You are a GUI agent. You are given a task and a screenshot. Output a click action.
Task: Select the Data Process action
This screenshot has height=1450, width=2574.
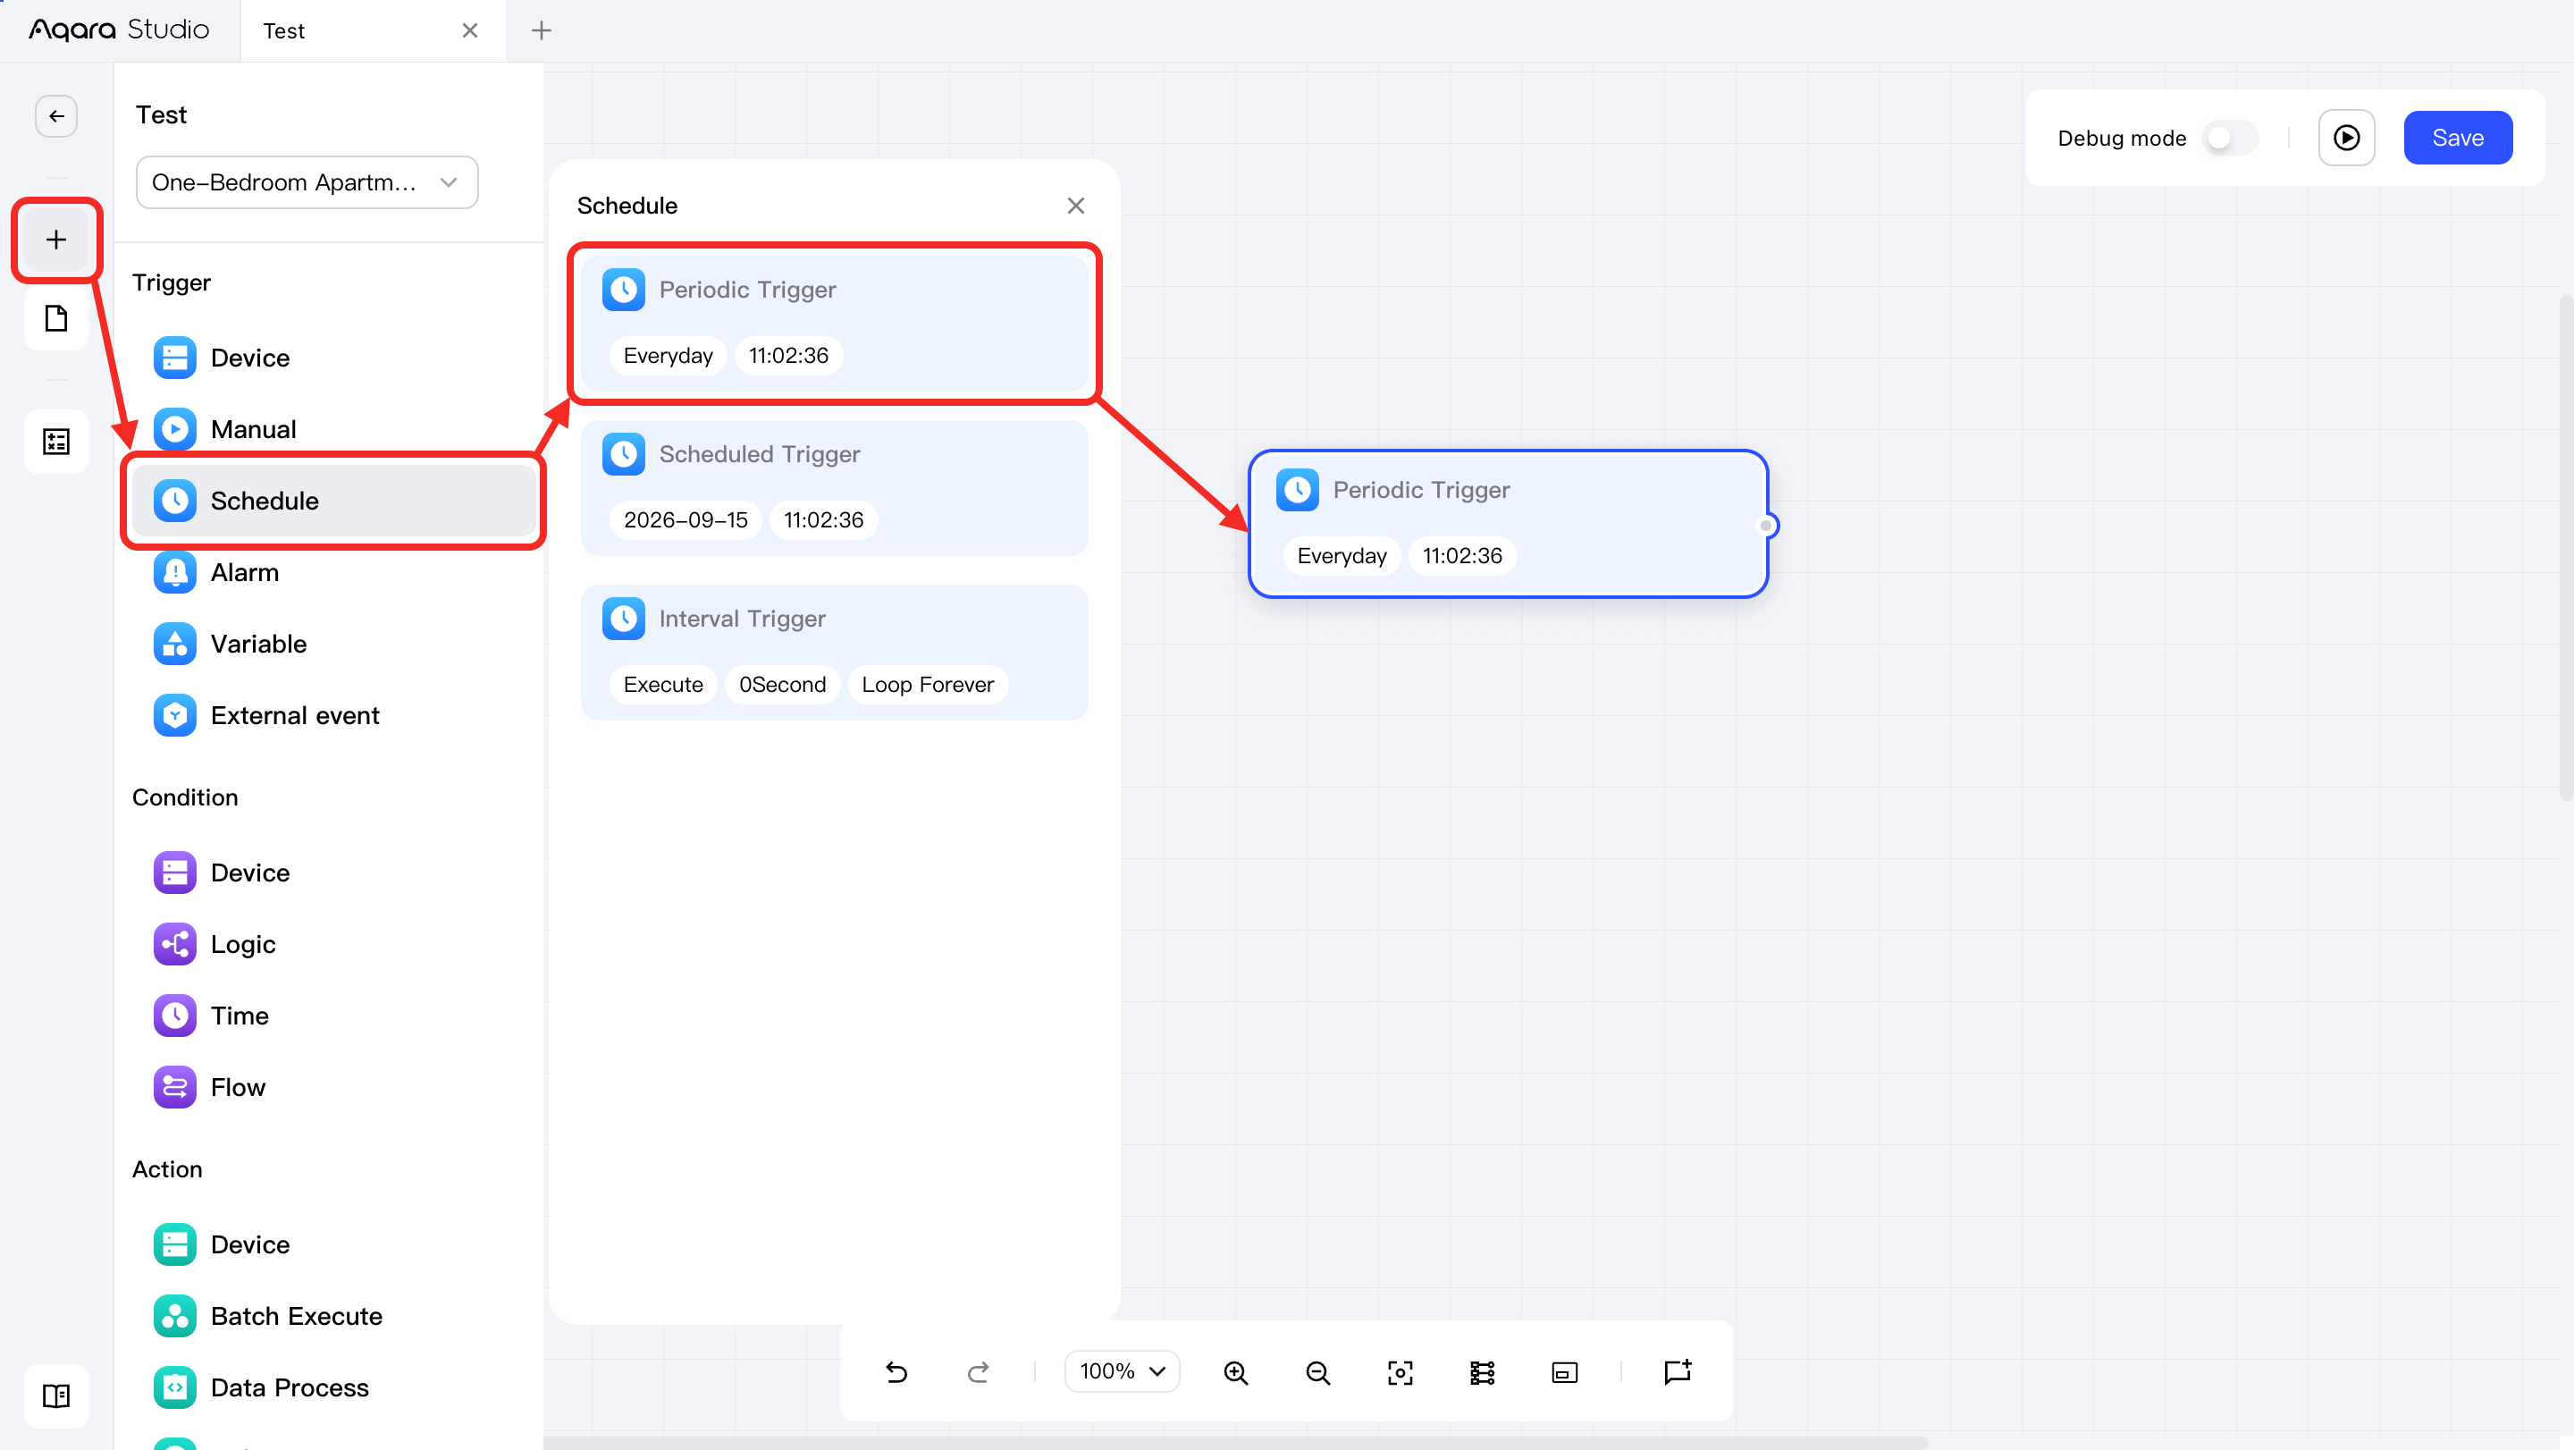(x=333, y=1387)
